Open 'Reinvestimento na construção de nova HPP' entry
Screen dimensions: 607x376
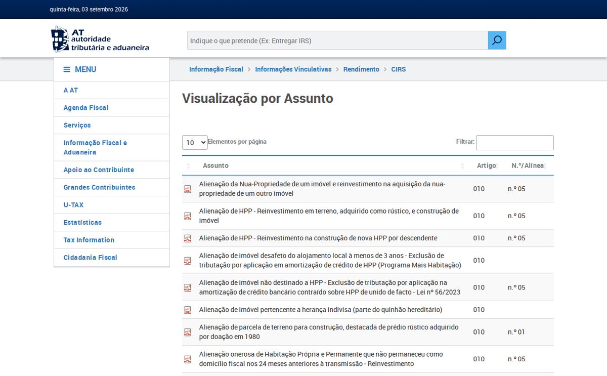coord(318,238)
